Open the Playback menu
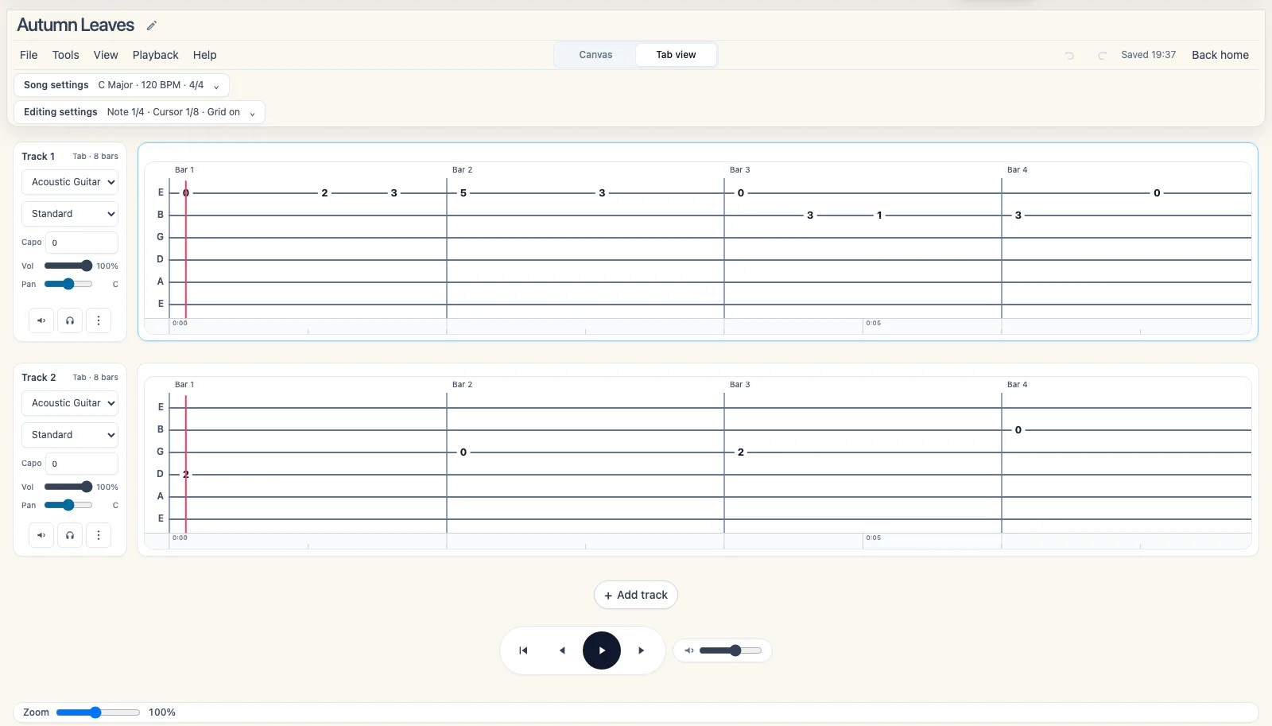This screenshot has width=1272, height=726. tap(156, 55)
